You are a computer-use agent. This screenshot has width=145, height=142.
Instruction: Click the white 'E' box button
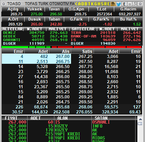pyautogui.click(x=124, y=4)
